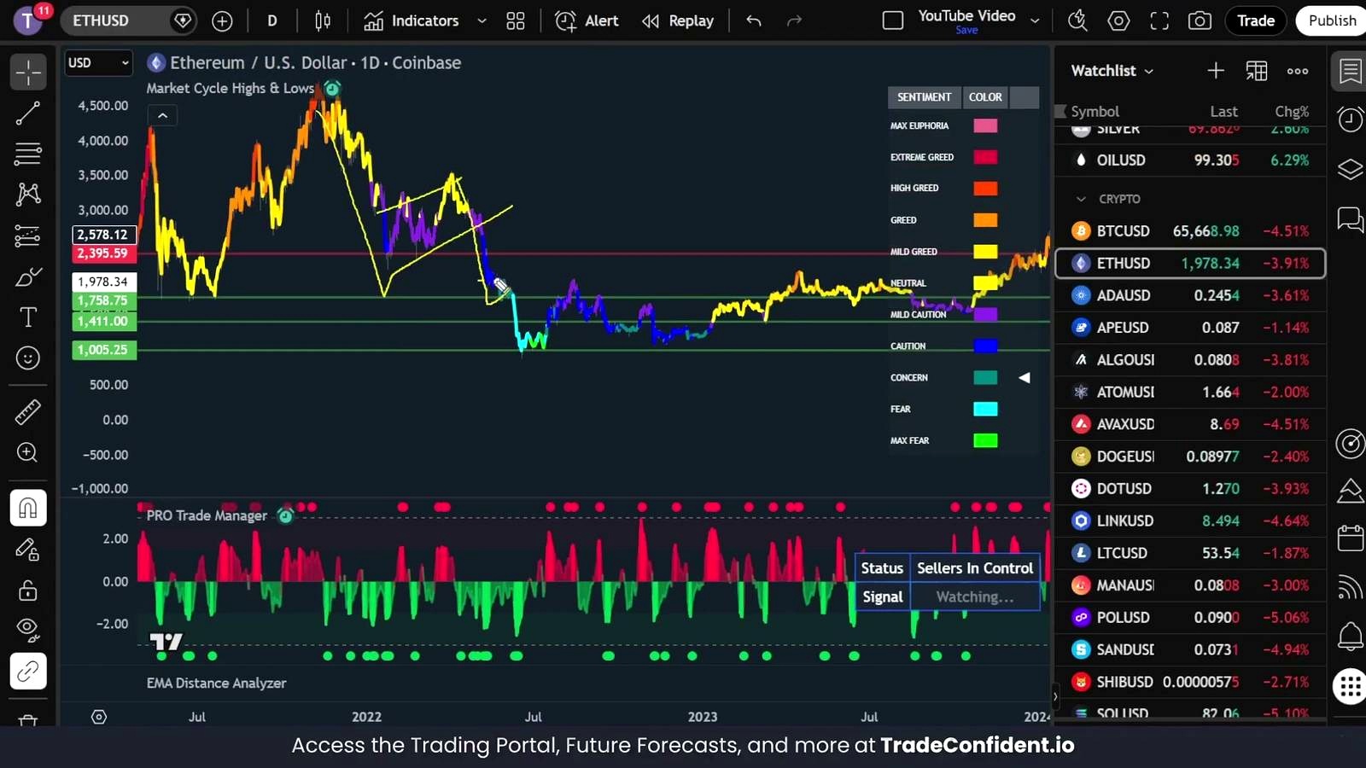Image resolution: width=1366 pixels, height=768 pixels.
Task: Toggle the drawing sync link icon
Action: click(28, 672)
